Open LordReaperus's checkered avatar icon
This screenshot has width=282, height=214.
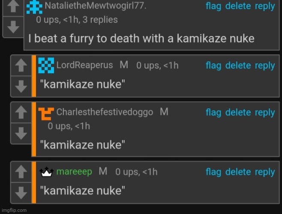[46, 65]
